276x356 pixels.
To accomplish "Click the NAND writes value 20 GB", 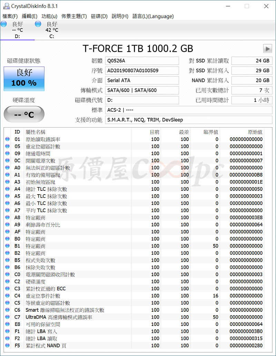I will tap(252, 81).
